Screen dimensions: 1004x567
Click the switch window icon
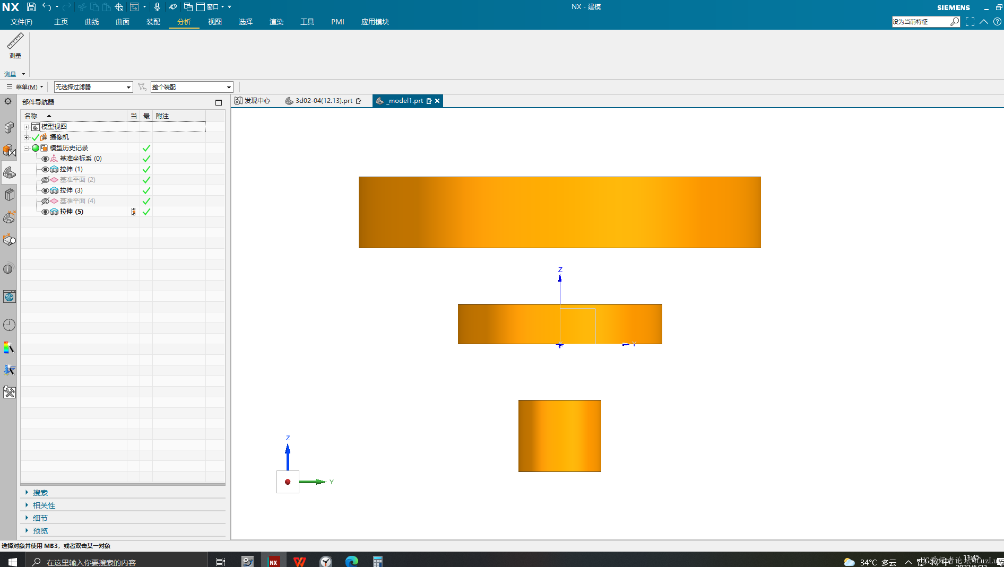pyautogui.click(x=188, y=7)
